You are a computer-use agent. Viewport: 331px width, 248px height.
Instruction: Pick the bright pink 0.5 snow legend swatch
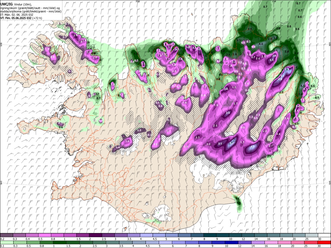(x=44, y=235)
